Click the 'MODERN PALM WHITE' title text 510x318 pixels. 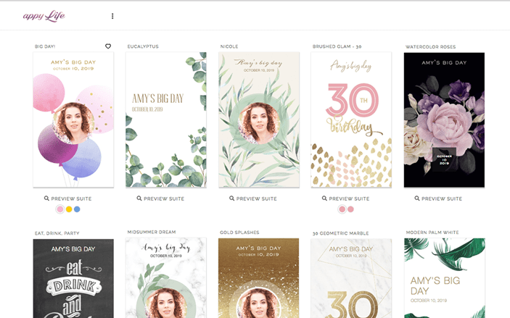tap(432, 233)
